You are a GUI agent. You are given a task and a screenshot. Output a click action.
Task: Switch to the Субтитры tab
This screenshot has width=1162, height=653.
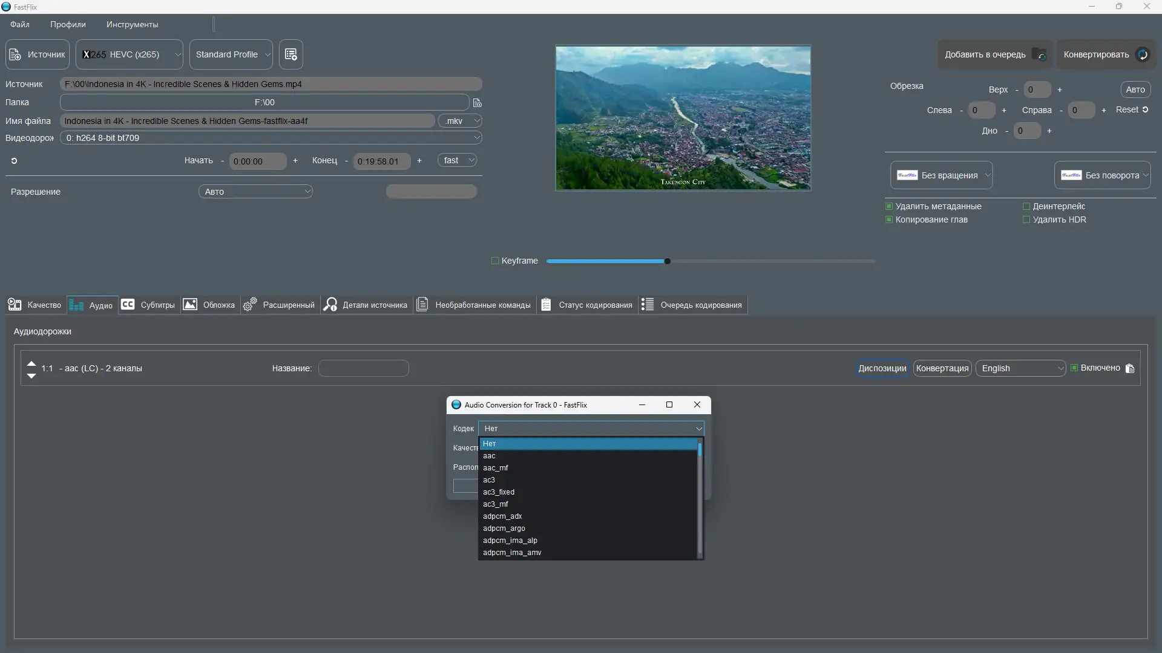click(149, 305)
